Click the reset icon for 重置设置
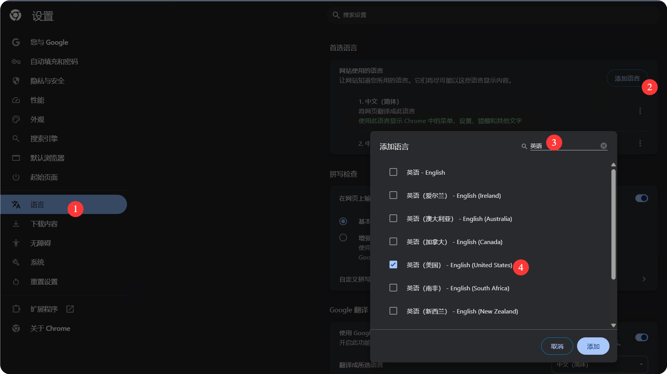667x374 pixels. coord(16,282)
